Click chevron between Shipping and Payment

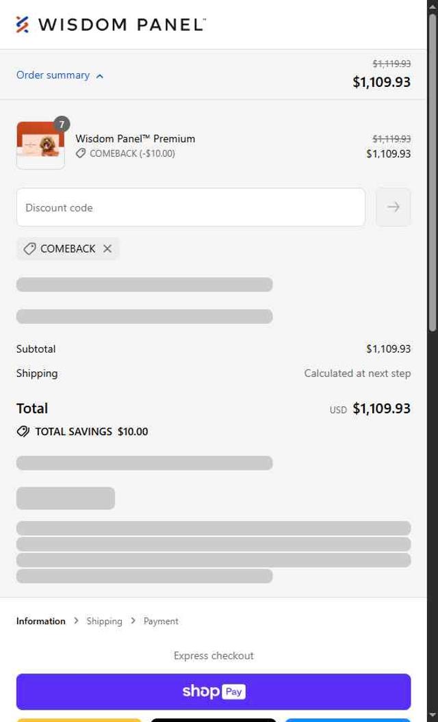click(133, 621)
